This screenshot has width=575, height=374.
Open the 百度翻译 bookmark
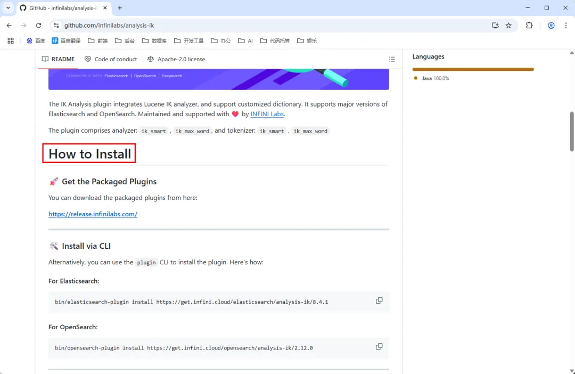point(66,40)
